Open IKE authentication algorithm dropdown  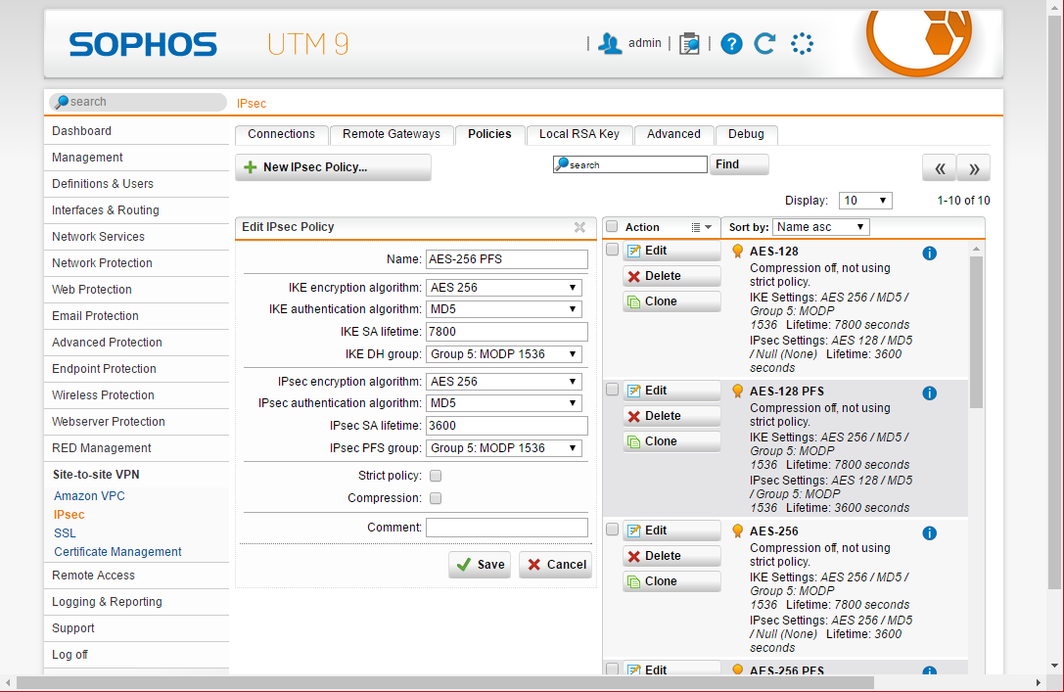(503, 309)
